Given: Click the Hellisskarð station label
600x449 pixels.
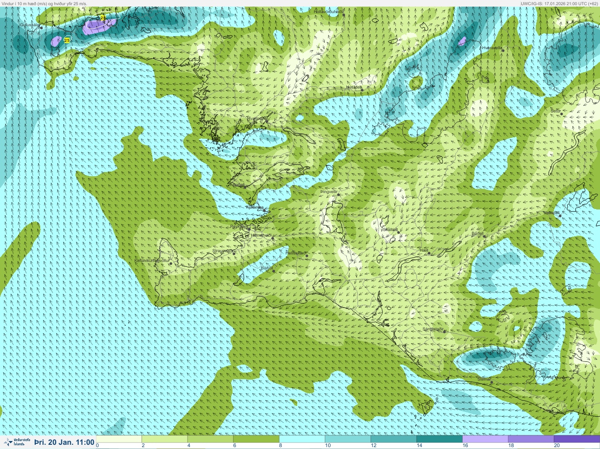Looking at the screenshot, I should (x=296, y=252).
